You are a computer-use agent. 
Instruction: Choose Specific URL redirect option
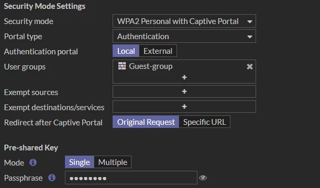(x=204, y=122)
